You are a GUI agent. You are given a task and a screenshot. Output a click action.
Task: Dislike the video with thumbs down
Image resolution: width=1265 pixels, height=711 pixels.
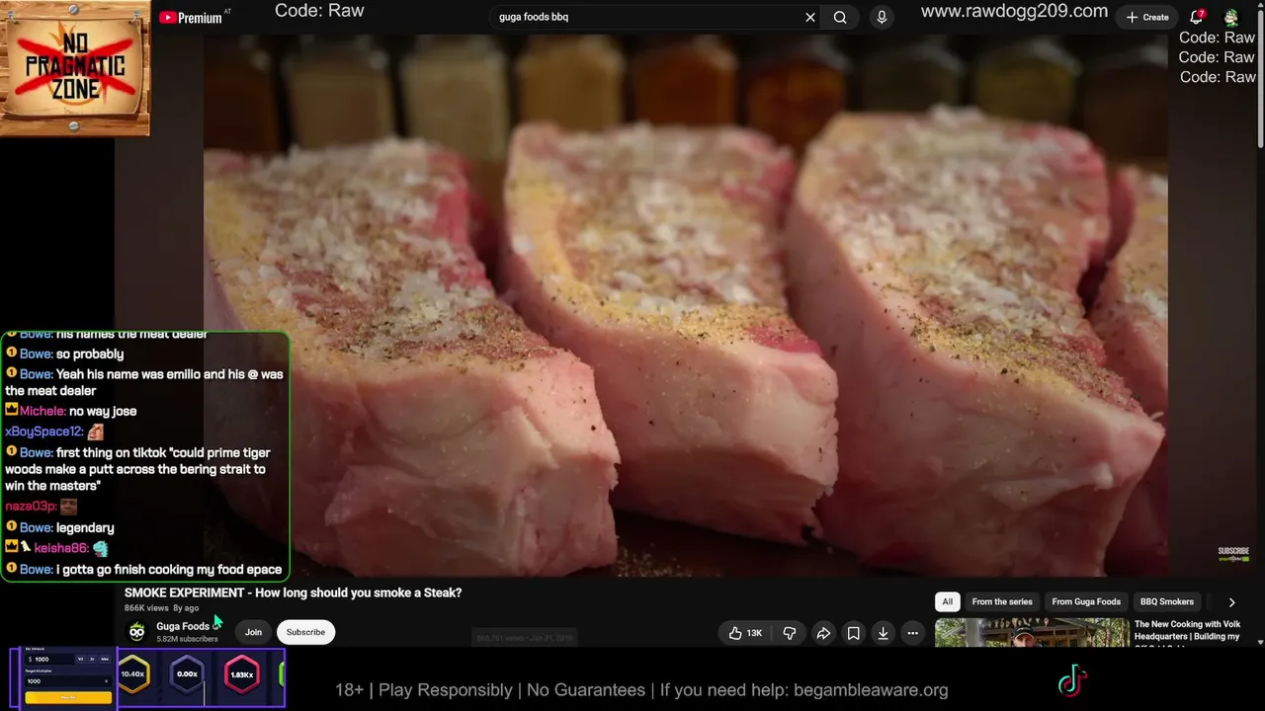[790, 633]
